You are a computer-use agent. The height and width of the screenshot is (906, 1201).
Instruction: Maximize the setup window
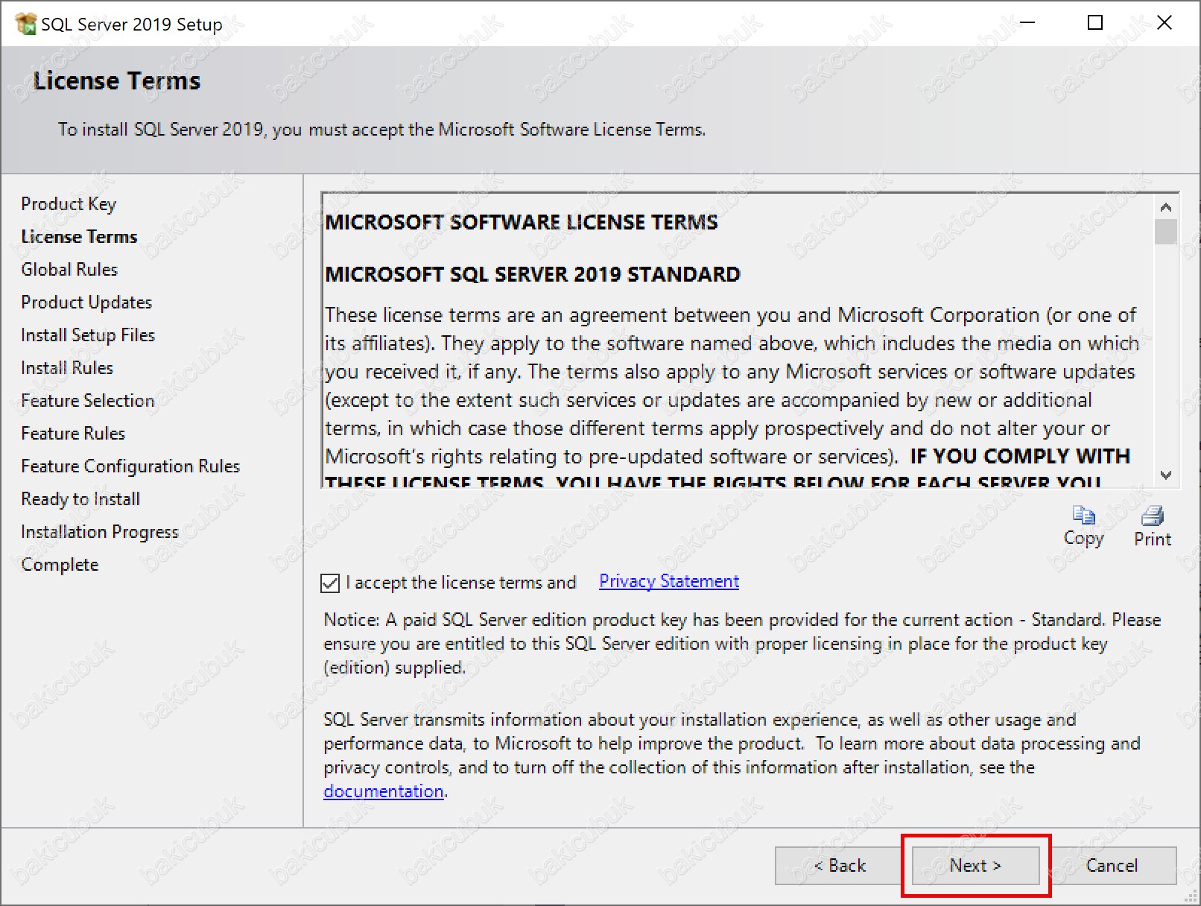pyautogui.click(x=1094, y=23)
